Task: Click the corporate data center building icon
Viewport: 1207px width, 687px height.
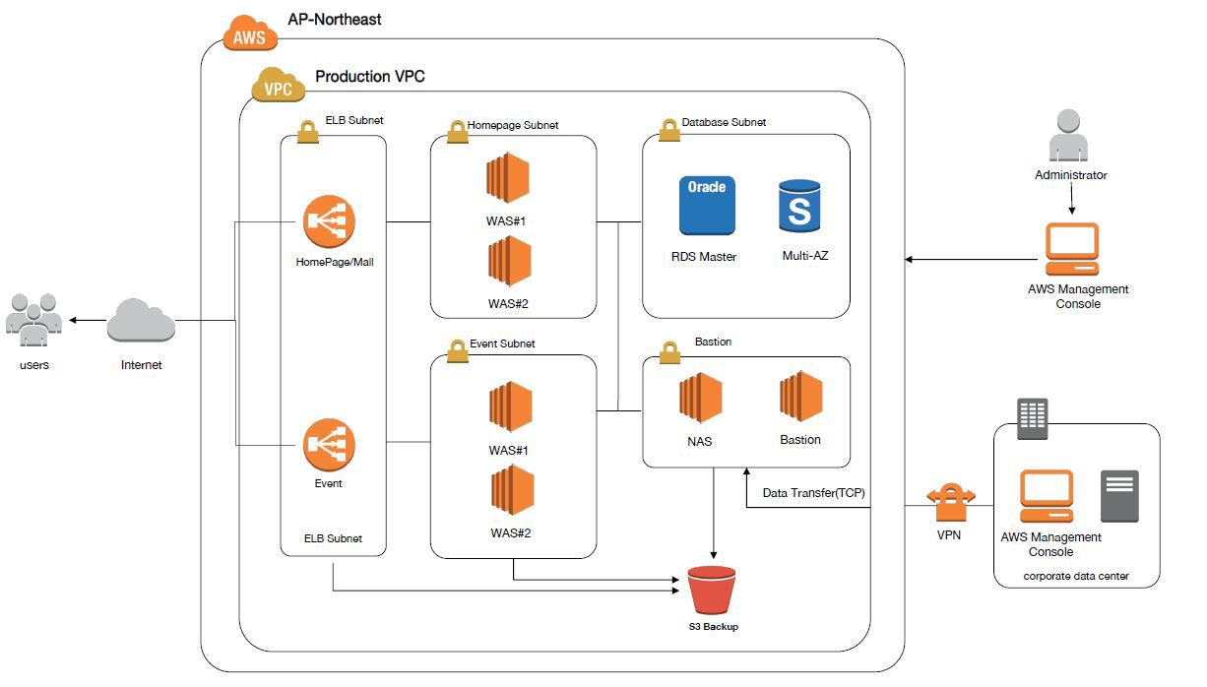Action: 1032,419
